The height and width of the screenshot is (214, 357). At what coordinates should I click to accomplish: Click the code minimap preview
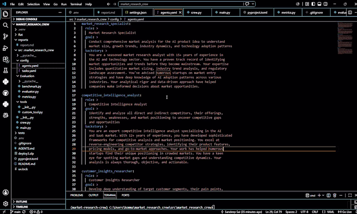[x=345, y=38]
